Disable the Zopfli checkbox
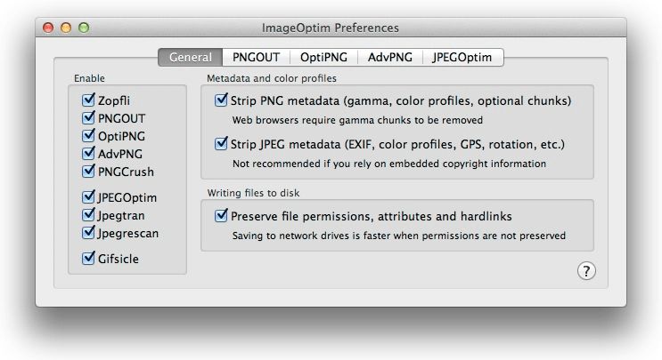This screenshot has height=360, width=662. (x=88, y=100)
